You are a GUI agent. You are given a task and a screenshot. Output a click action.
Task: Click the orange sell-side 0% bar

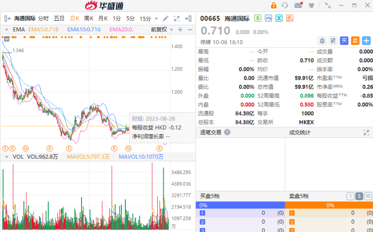tap(329, 205)
